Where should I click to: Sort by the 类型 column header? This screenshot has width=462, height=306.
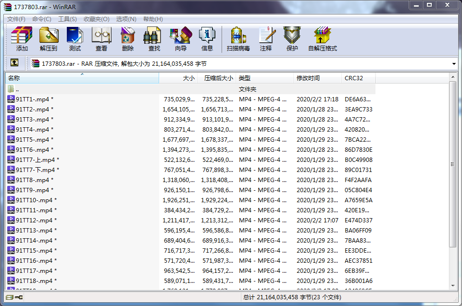(x=265, y=78)
